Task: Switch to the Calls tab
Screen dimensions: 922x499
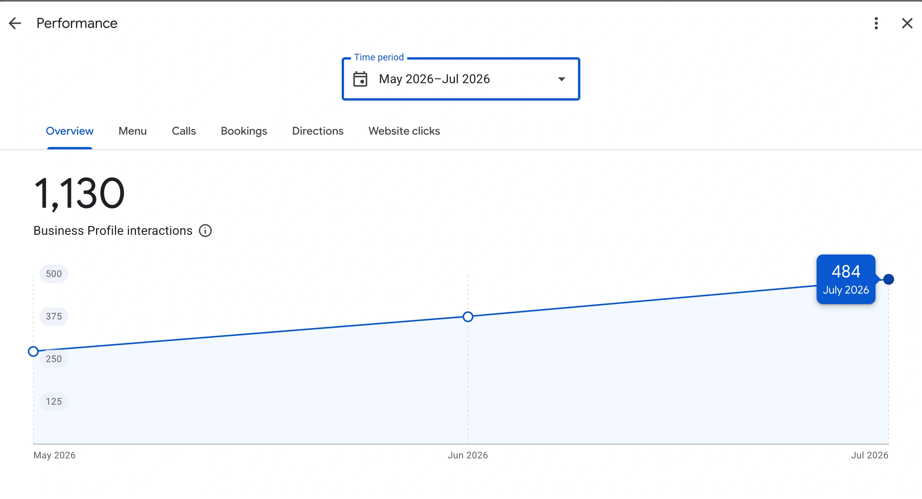Action: tap(184, 131)
